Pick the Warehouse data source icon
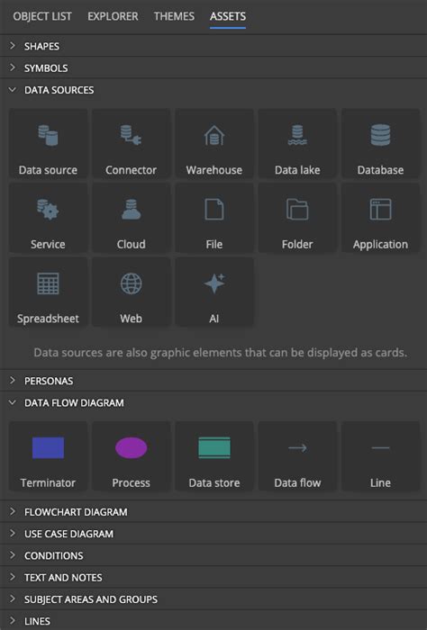 [x=214, y=143]
